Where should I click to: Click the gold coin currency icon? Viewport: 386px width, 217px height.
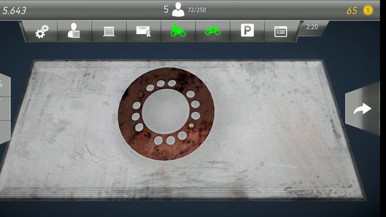pyautogui.click(x=368, y=10)
